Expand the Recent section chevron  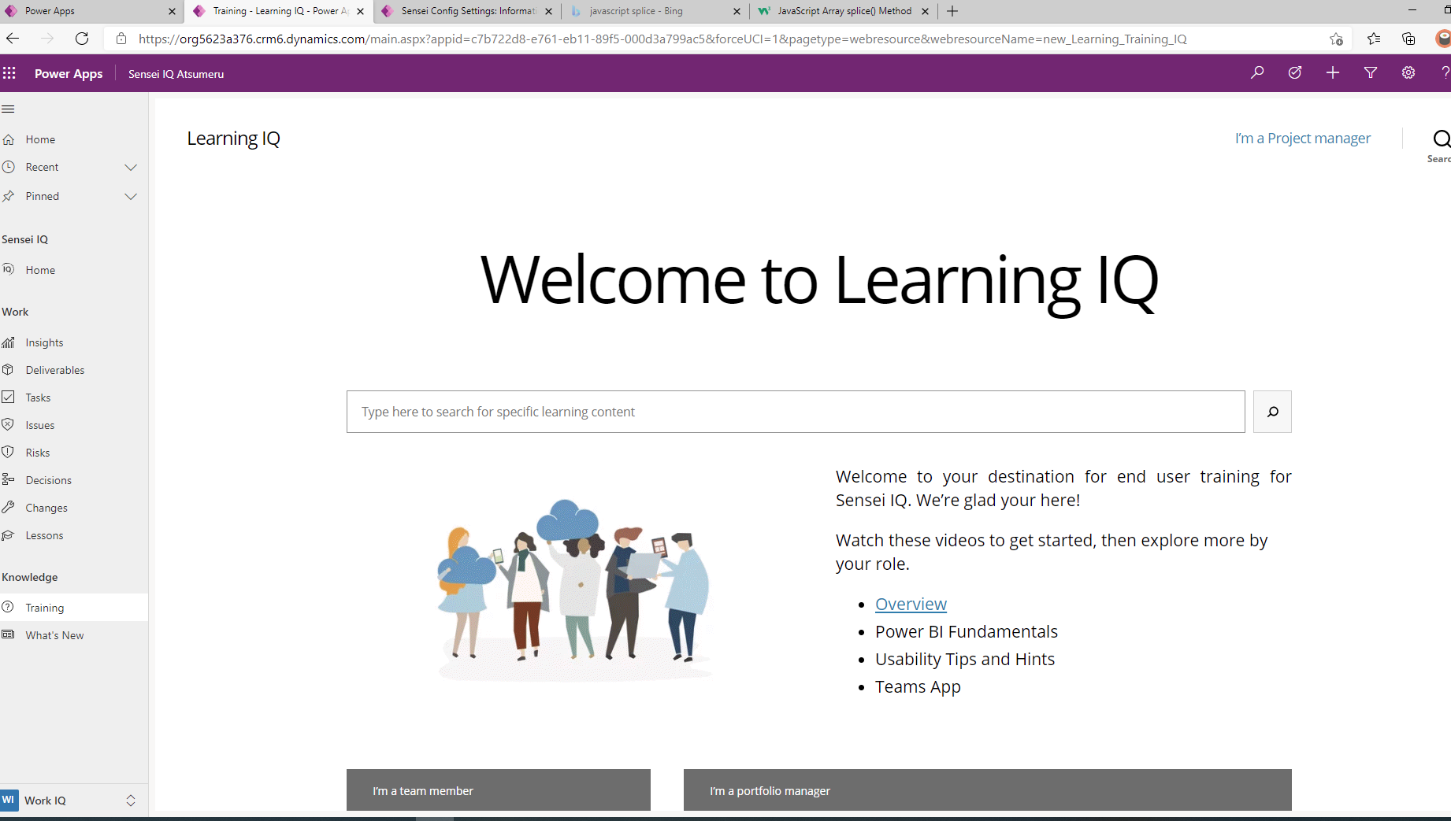click(131, 167)
